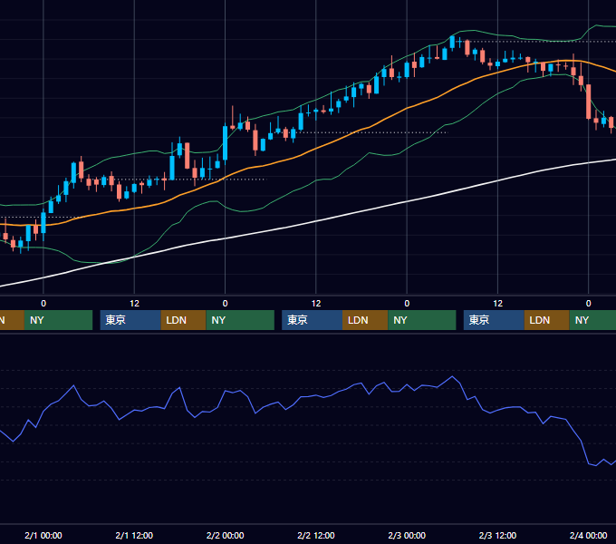Click the 2/1 00:00 date label

tap(43, 535)
